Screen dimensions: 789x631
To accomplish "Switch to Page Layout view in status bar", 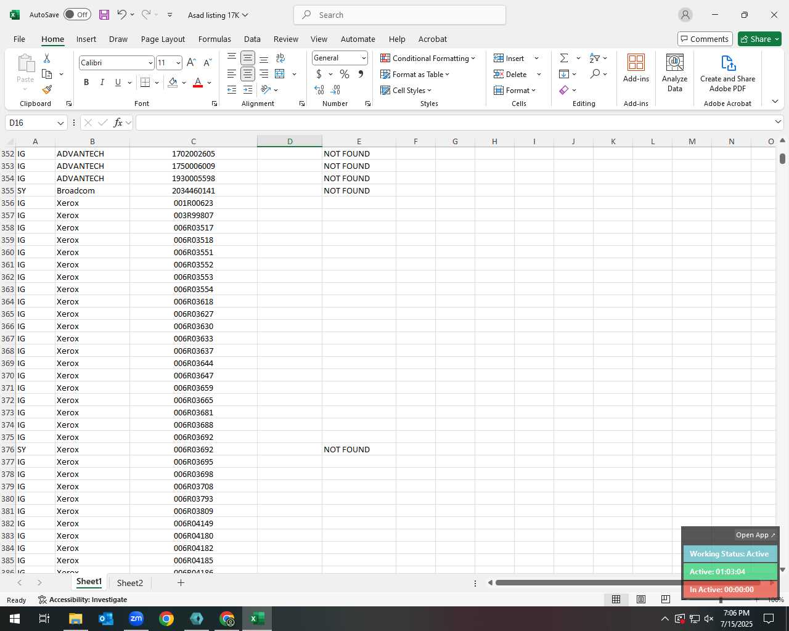I will pos(641,599).
